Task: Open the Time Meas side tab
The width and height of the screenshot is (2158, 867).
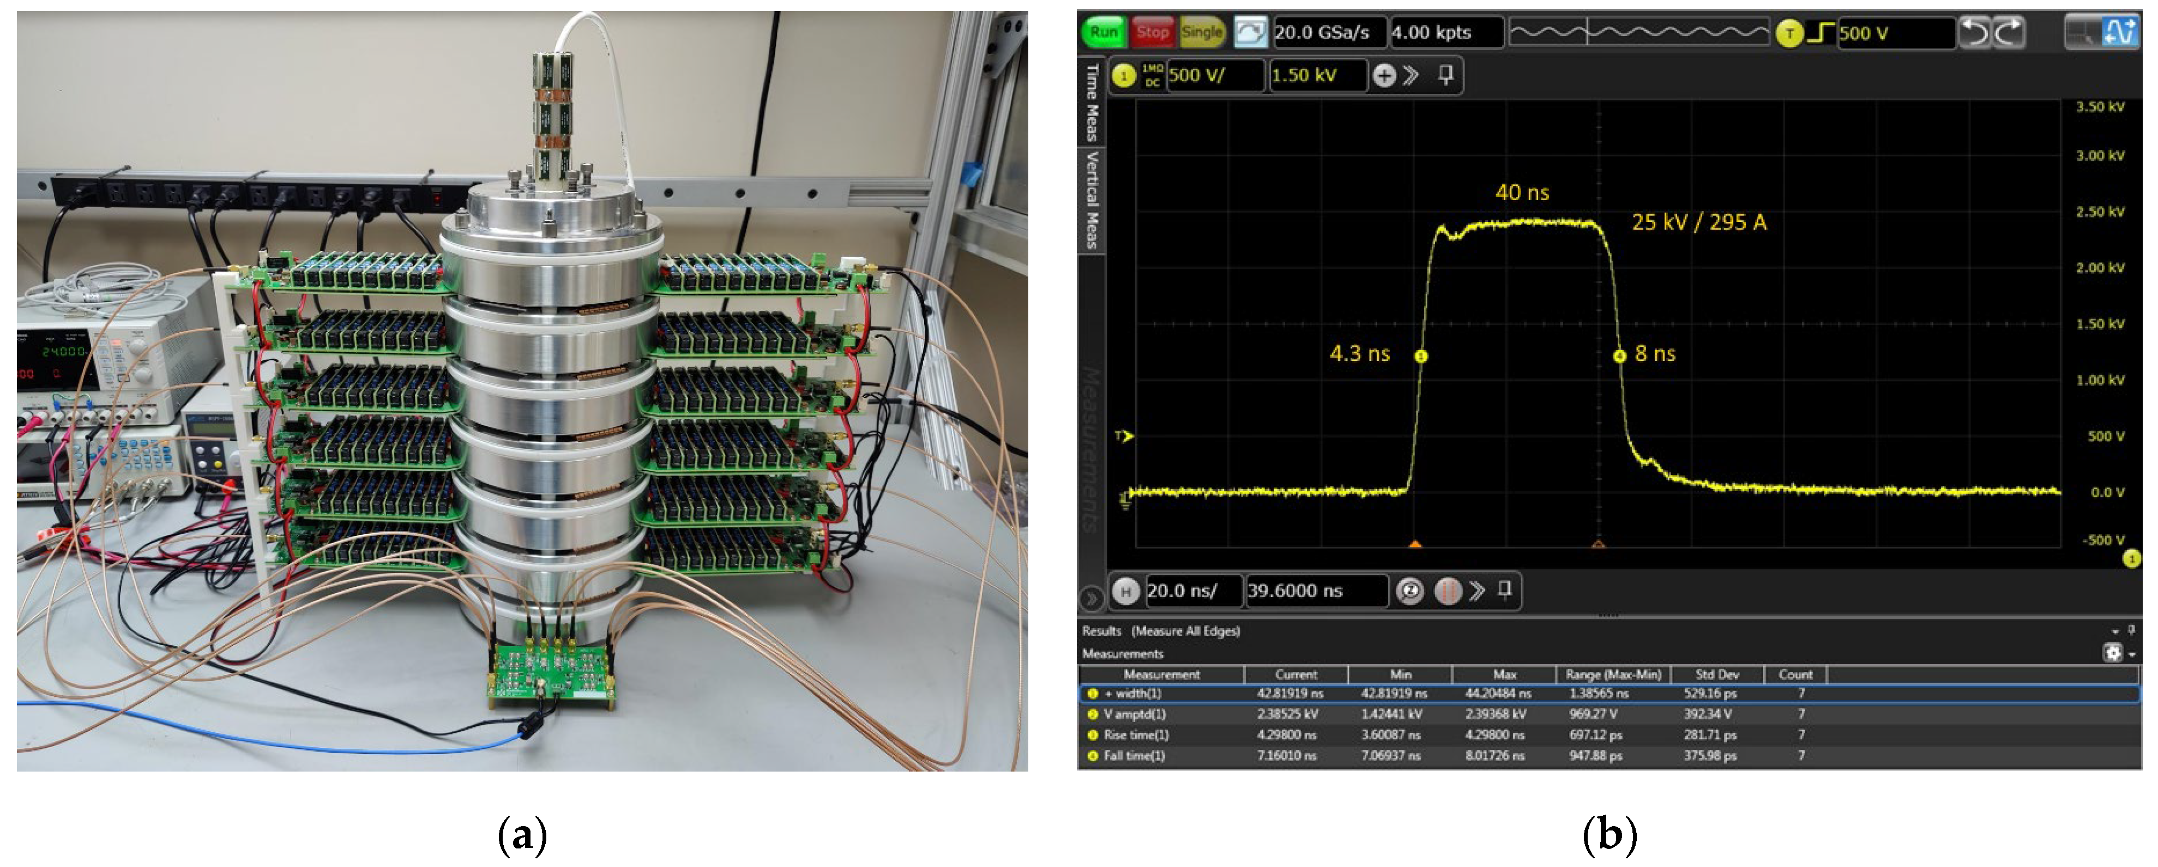Action: pos(1092,102)
